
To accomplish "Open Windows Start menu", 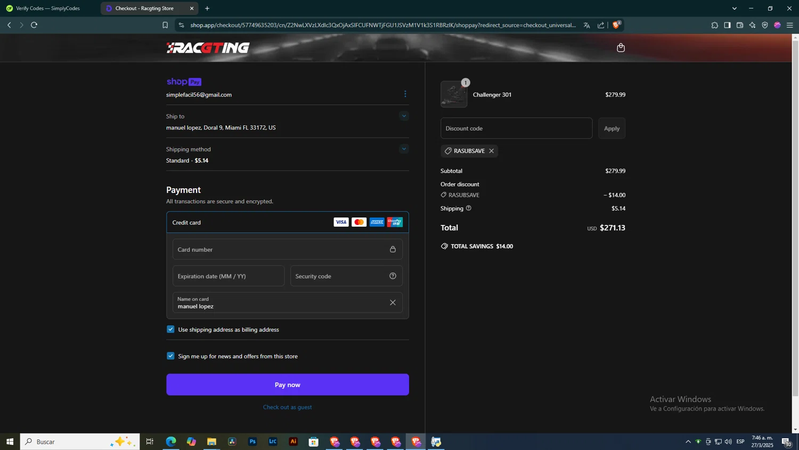I will [10, 441].
